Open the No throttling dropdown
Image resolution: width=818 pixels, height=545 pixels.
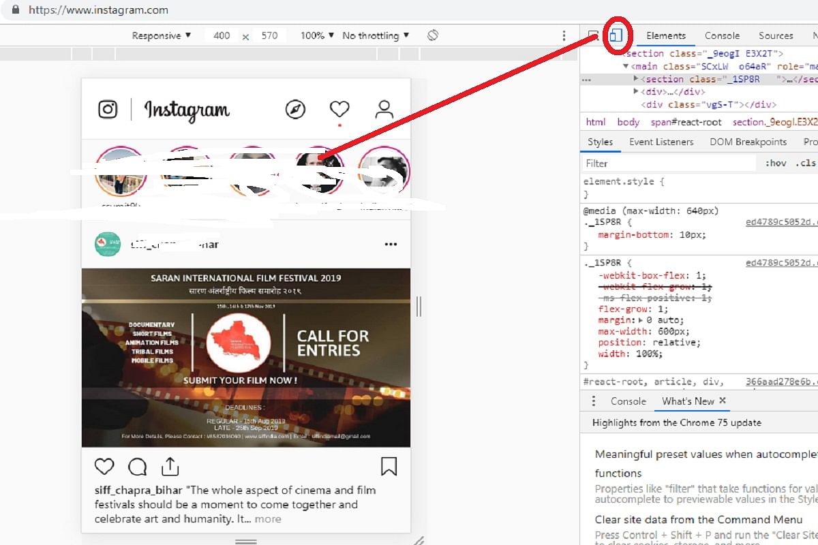tap(376, 35)
